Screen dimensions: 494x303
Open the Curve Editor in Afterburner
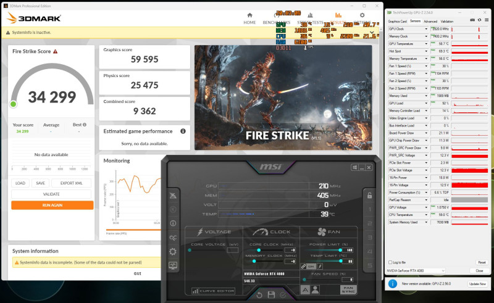point(213,291)
